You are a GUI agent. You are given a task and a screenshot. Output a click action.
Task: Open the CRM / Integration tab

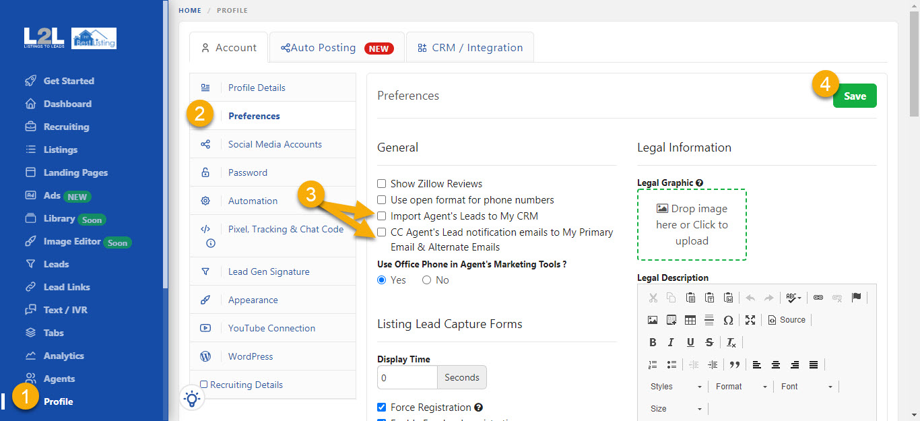click(x=469, y=47)
